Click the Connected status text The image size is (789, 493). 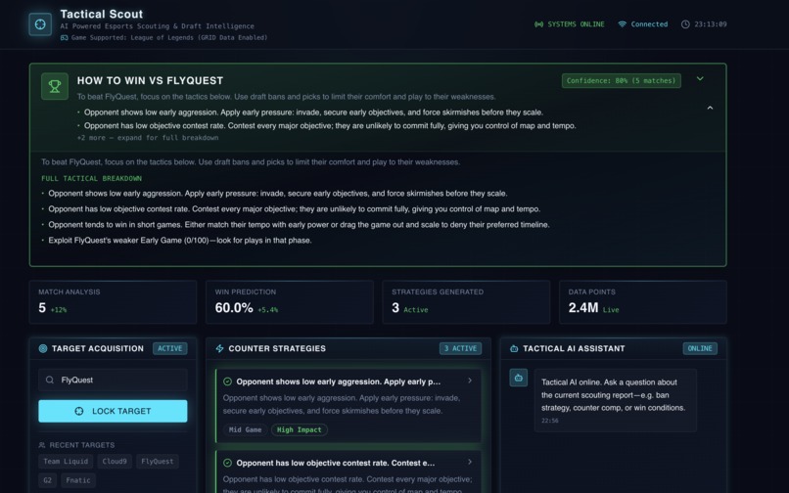coord(649,24)
